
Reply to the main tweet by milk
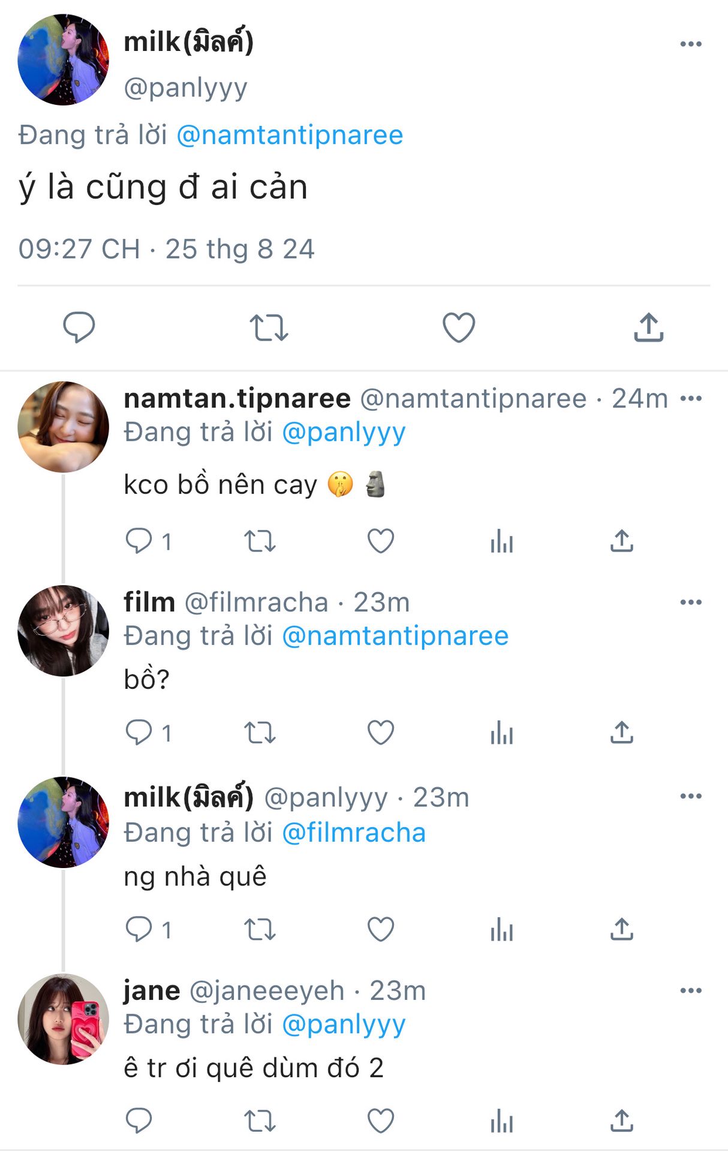click(x=79, y=327)
